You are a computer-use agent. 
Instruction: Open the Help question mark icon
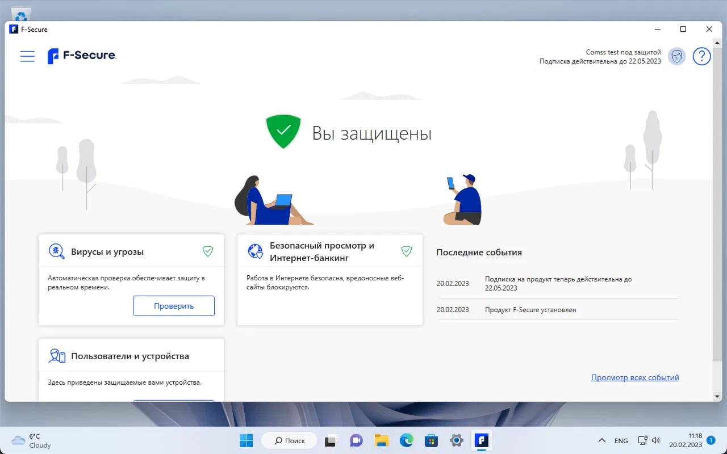702,56
